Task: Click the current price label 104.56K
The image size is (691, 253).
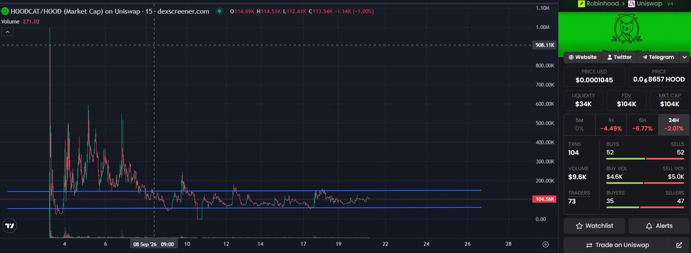Action: coord(545,200)
